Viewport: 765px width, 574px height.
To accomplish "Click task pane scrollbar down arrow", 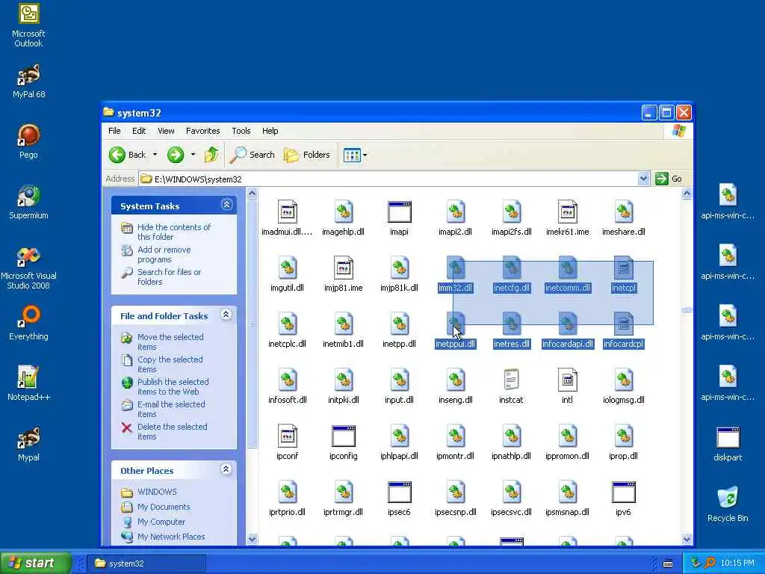I will tap(253, 540).
